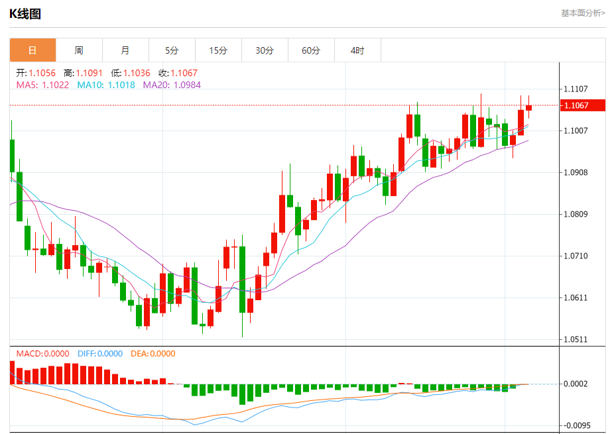Click the 低:1.1036 low price value
Viewport: 614px width, 434px height.
click(131, 73)
